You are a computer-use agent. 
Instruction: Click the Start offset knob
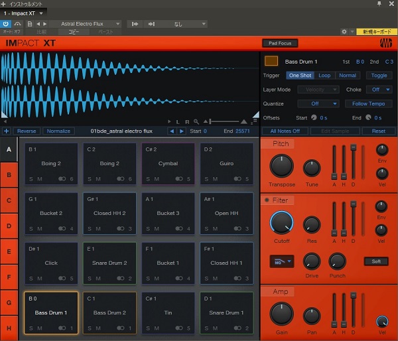314,117
